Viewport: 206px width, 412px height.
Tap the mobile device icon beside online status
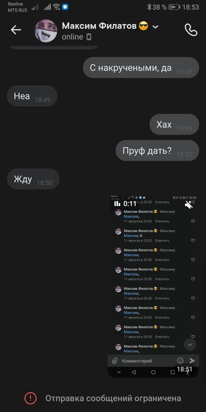click(x=89, y=37)
